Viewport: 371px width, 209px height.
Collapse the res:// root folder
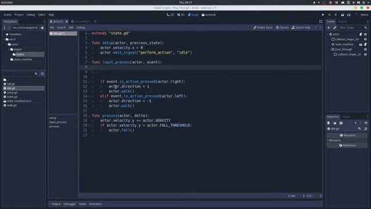tap(5, 39)
